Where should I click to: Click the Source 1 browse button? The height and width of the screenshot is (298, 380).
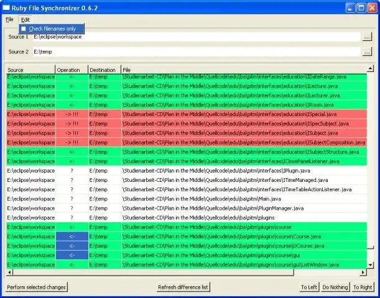(367, 37)
